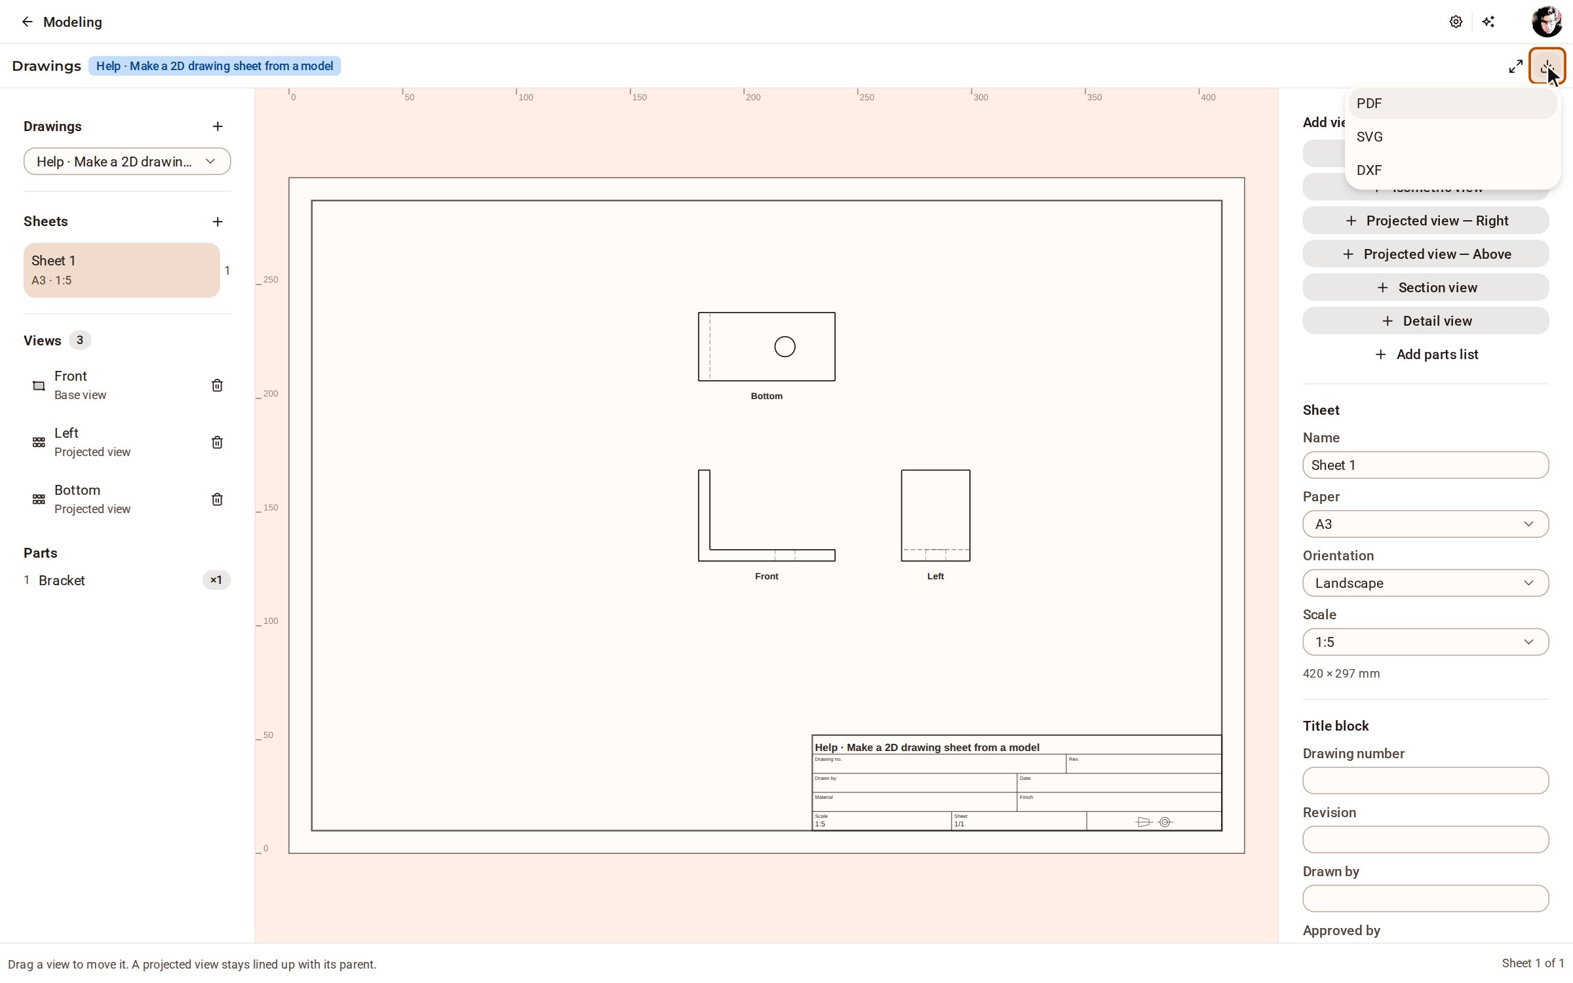Focus the Drawing number field
This screenshot has width=1573, height=983.
(1426, 781)
